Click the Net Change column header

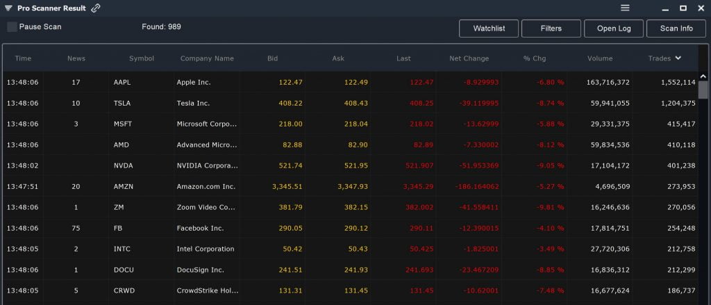point(469,58)
